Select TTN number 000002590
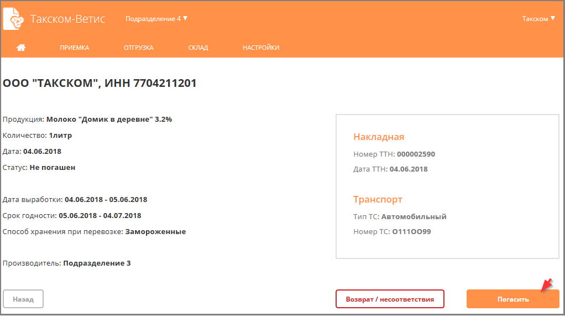This screenshot has width=565, height=316. click(x=416, y=154)
